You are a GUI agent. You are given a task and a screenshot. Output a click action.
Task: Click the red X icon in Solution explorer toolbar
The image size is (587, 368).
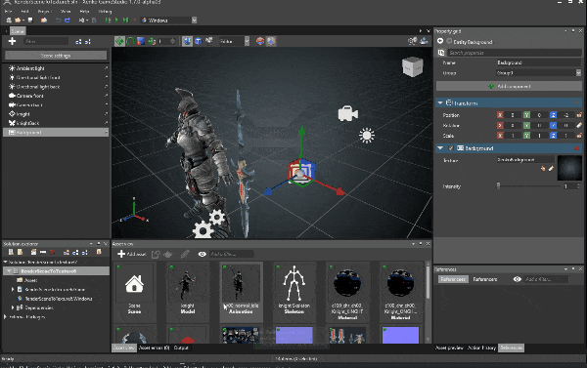tap(53, 252)
